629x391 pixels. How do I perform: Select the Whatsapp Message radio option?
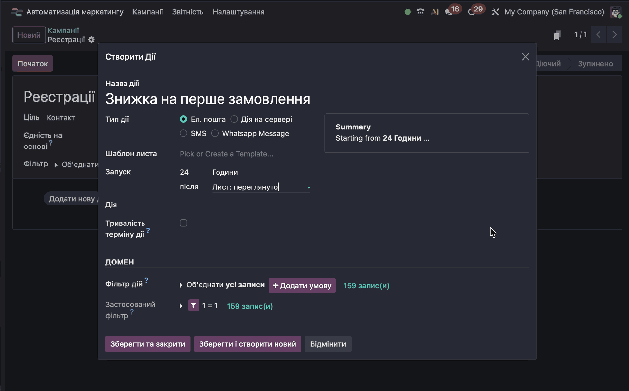[215, 133]
